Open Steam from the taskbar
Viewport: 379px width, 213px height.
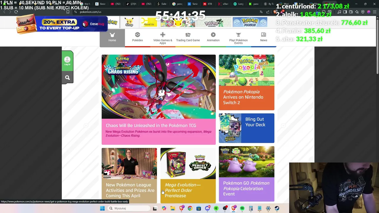click(277, 208)
